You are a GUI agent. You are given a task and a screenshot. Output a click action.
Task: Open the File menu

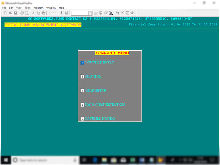coord(4,8)
